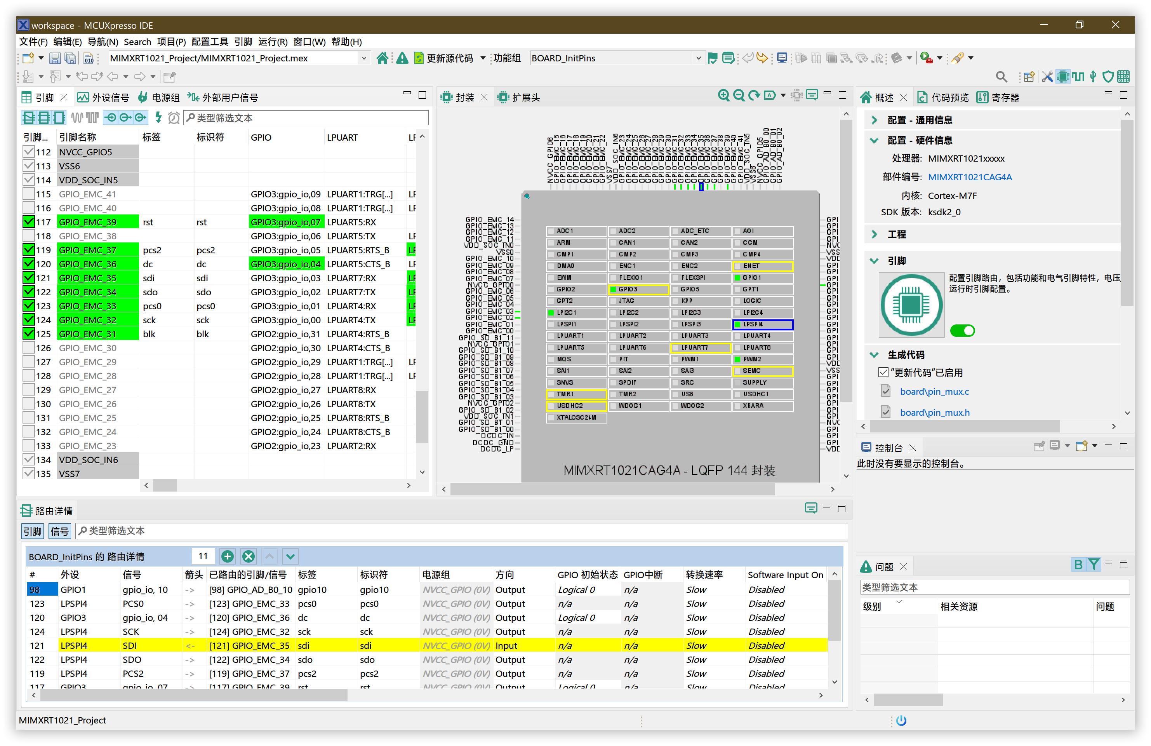Open the 功能组 BOARD_InitPins dropdown

coord(698,58)
